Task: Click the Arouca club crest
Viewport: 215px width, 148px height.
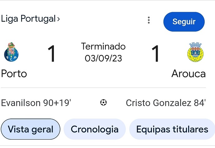Action: tap(195, 52)
